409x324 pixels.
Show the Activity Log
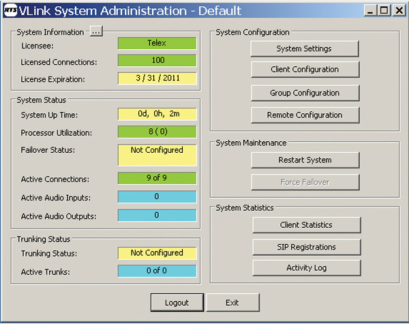pos(306,267)
